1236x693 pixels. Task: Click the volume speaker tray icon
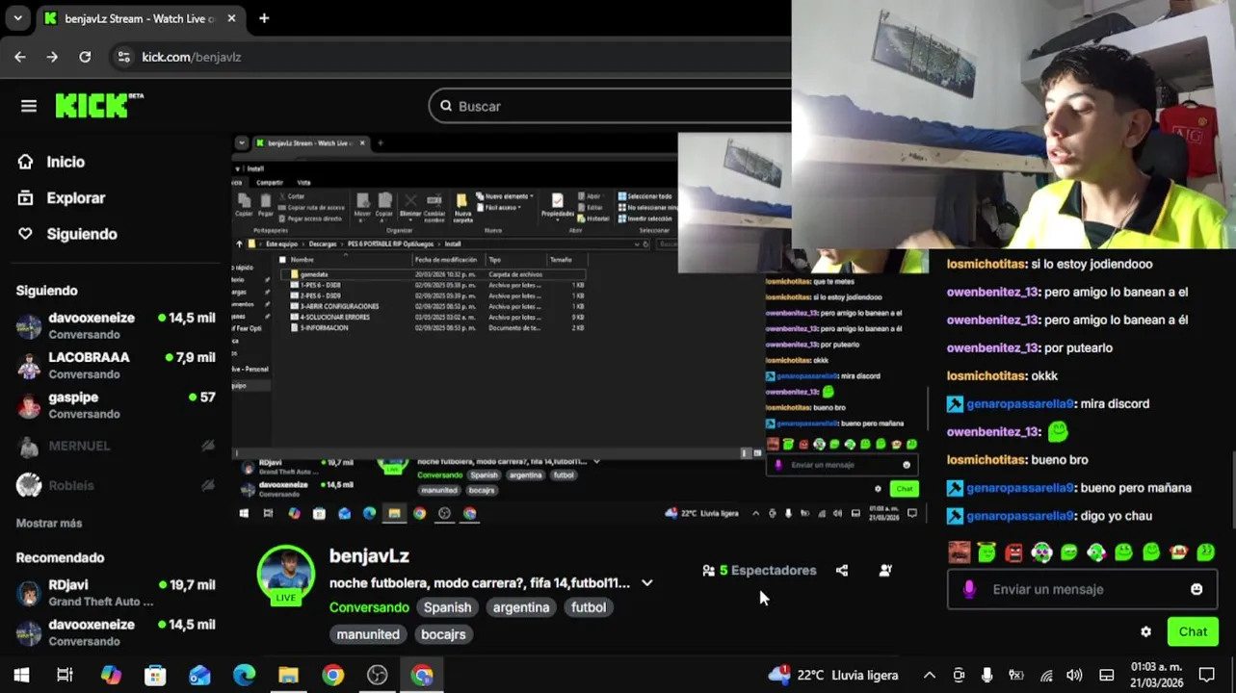click(1074, 676)
